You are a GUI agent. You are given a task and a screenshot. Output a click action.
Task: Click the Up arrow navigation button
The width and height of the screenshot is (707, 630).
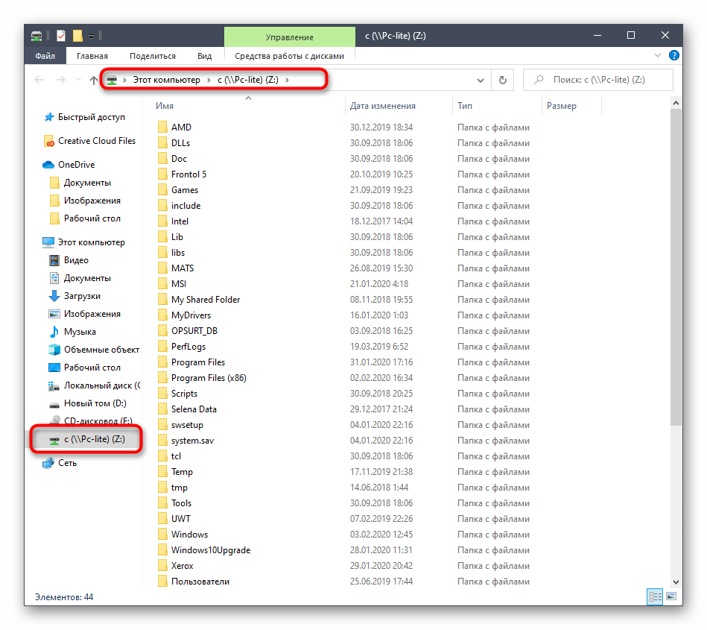[93, 81]
